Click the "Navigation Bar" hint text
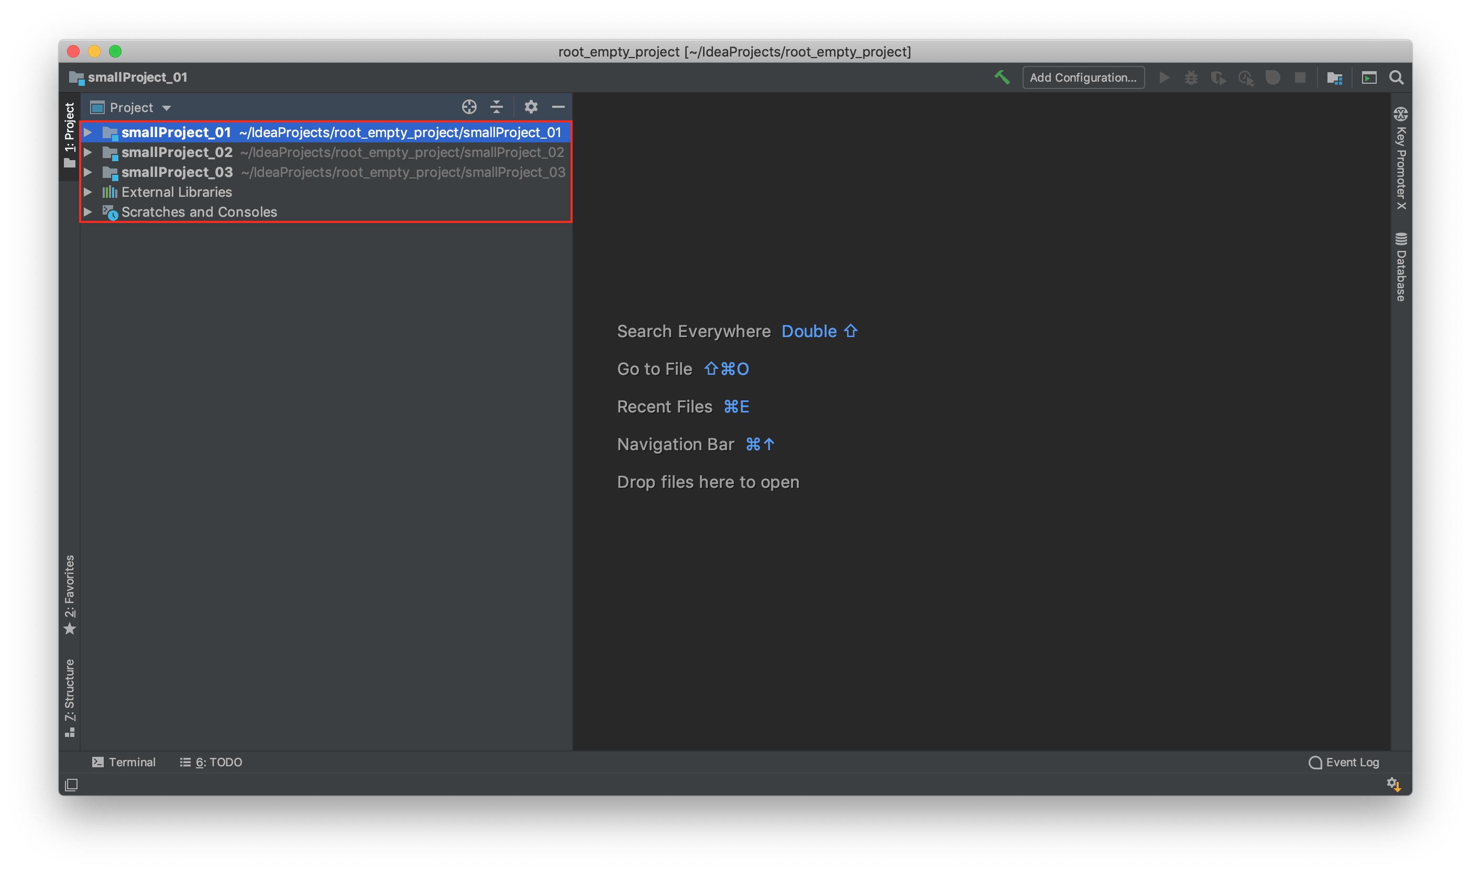Screen dimensions: 1471x873 point(675,444)
